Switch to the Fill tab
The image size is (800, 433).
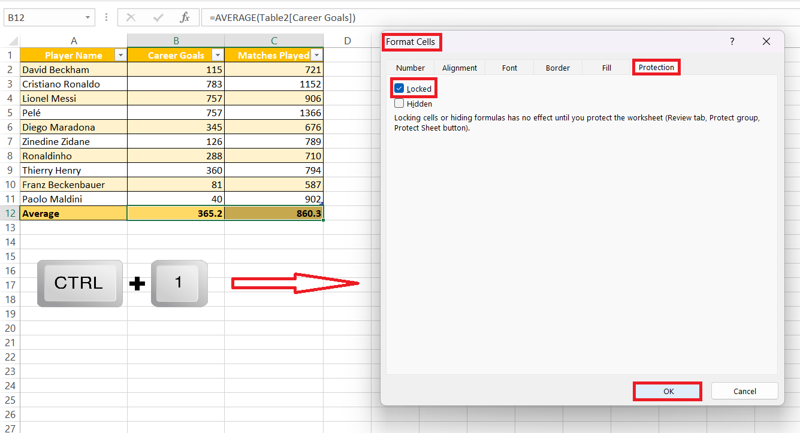click(606, 68)
